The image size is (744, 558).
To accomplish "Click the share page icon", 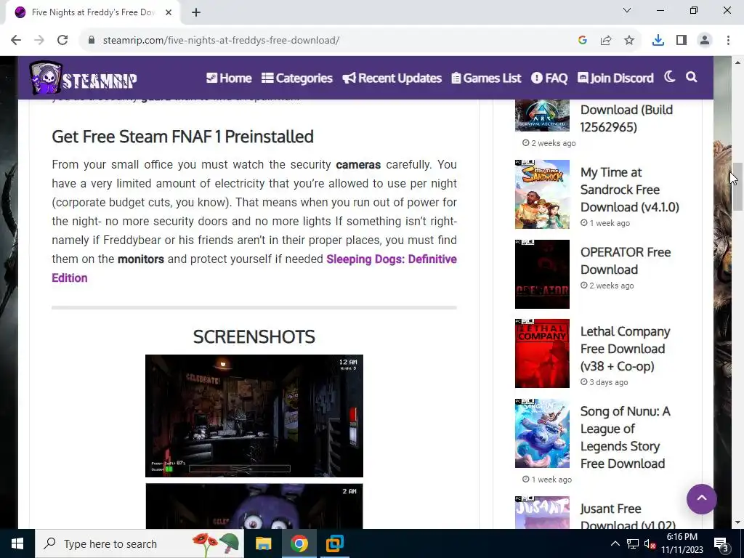I will pos(606,41).
